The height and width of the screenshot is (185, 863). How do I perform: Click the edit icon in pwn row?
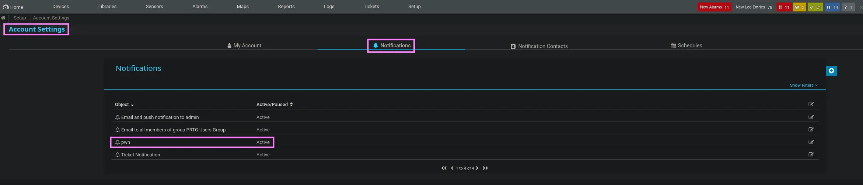[811, 142]
